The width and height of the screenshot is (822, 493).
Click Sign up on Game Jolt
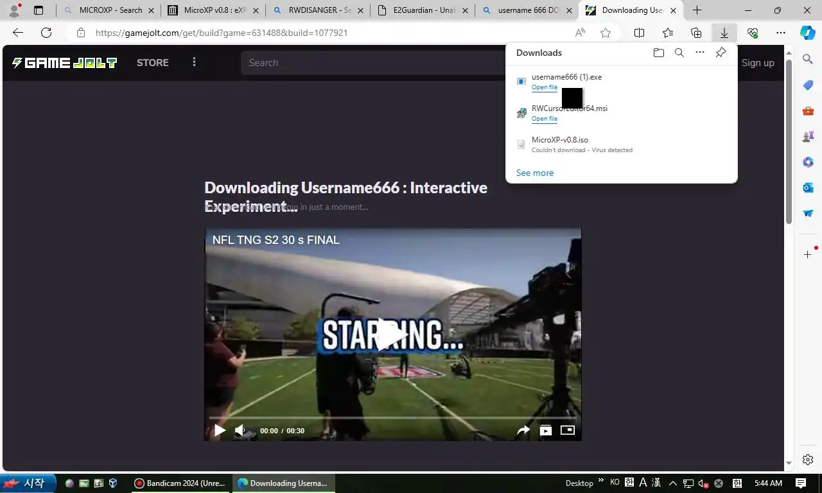[758, 63]
